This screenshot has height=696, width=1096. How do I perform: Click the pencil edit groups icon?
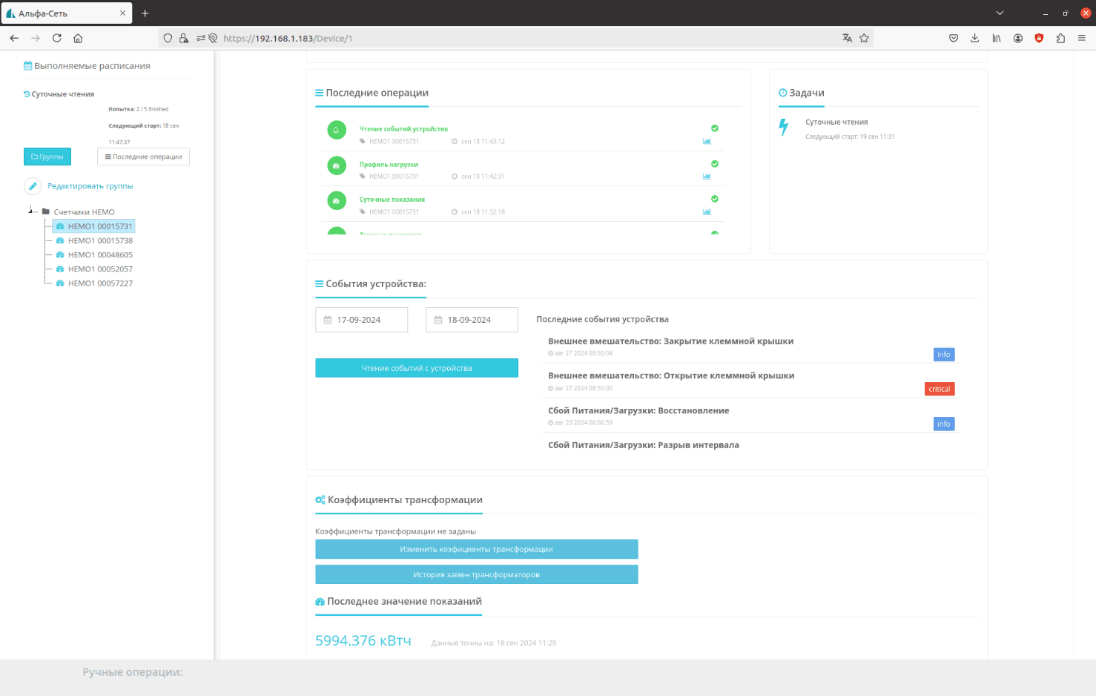(x=33, y=186)
